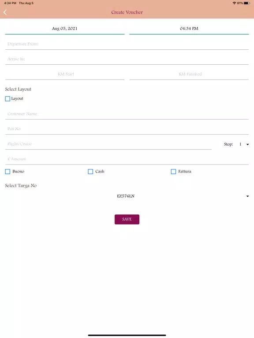Click the SAVE button

[127, 219]
